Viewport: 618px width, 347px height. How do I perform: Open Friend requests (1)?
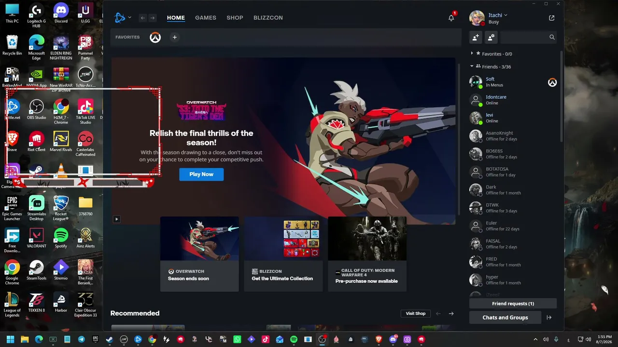pos(513,304)
